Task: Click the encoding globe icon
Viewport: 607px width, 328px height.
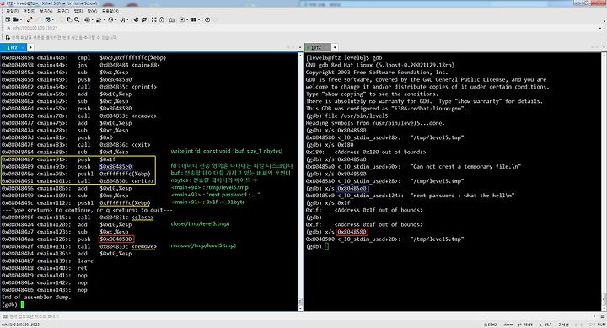Action: click(110, 19)
